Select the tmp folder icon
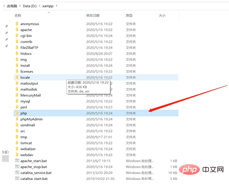Viewport: 229px width, 186px height. (17, 137)
